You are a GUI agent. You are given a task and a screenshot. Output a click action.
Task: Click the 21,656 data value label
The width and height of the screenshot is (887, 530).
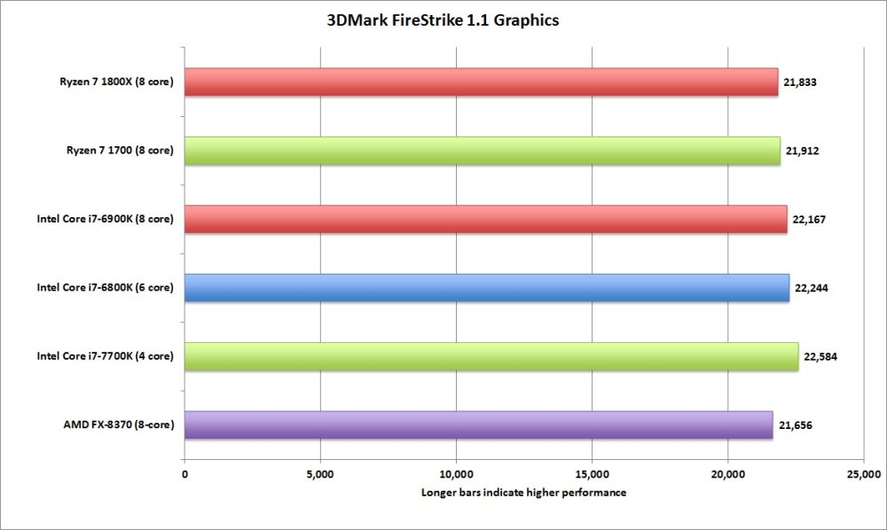point(796,425)
